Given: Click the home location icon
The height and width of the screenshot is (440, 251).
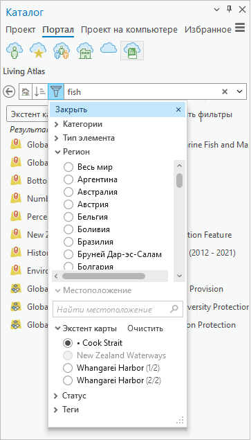Looking at the screenshot, I should [x=26, y=91].
